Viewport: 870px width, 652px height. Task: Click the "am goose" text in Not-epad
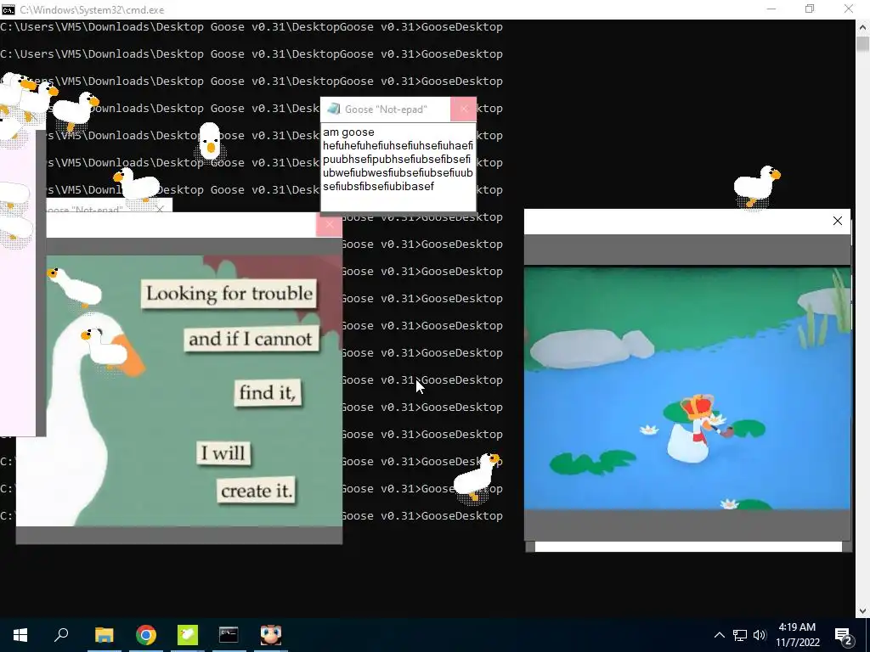[x=348, y=132]
